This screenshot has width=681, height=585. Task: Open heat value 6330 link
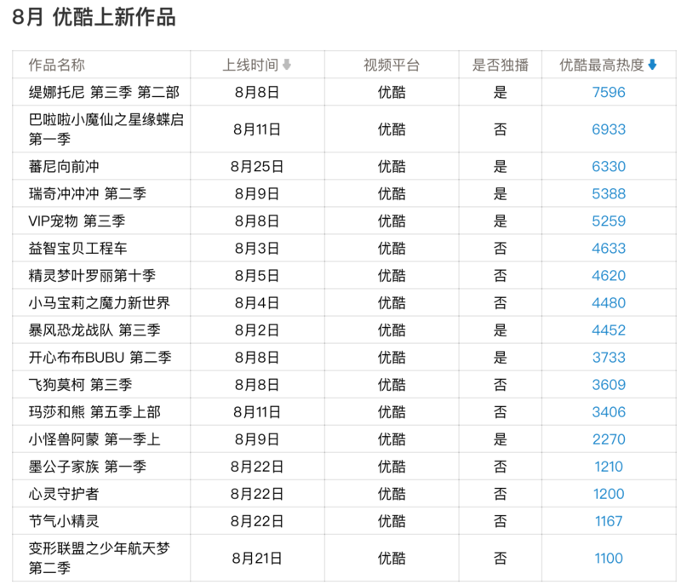tap(609, 166)
